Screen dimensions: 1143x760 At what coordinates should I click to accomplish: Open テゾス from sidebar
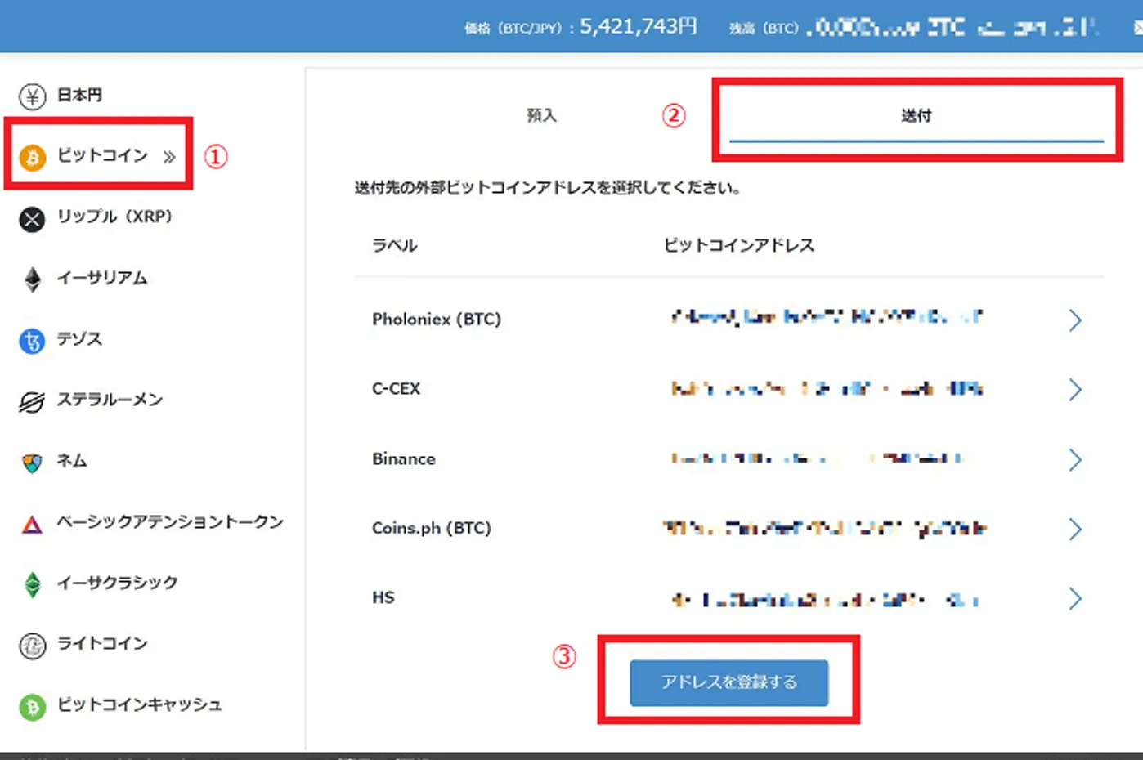(79, 338)
